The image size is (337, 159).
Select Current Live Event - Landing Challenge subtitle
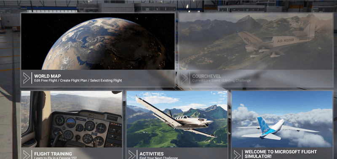[x=222, y=81]
